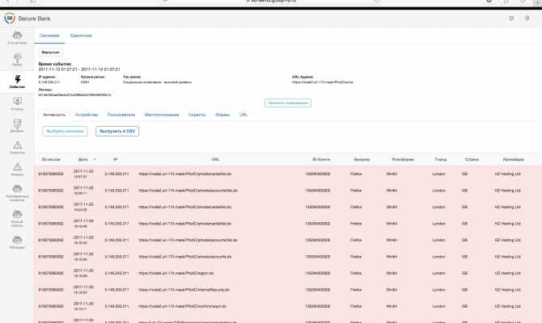Viewport: 542px width, 323px height.
Task: Click the Провайдер column header
Action: point(514,159)
